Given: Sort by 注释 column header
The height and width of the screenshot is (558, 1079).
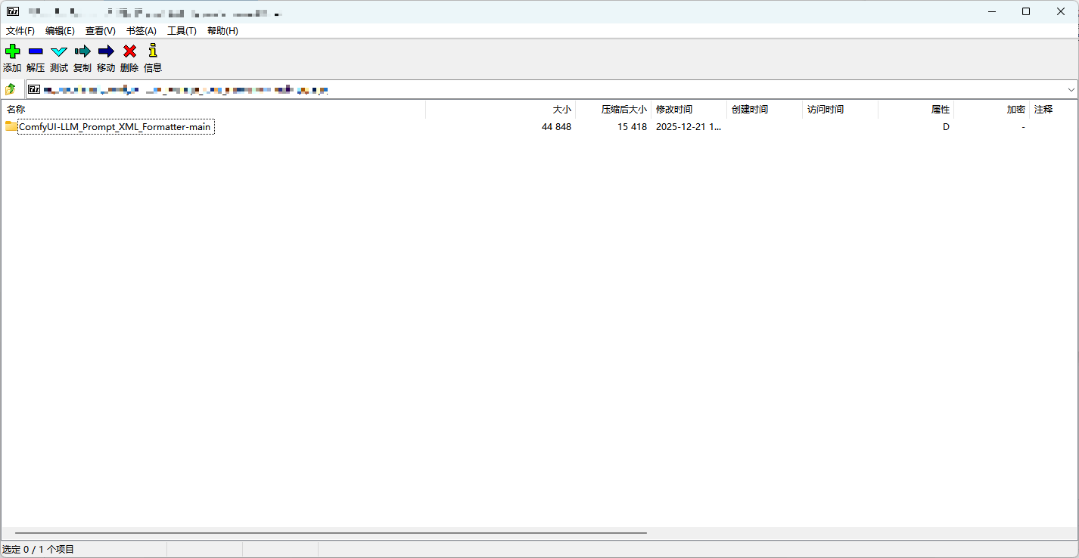Looking at the screenshot, I should [x=1053, y=110].
